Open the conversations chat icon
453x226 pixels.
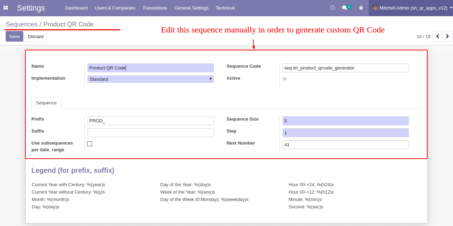345,8
